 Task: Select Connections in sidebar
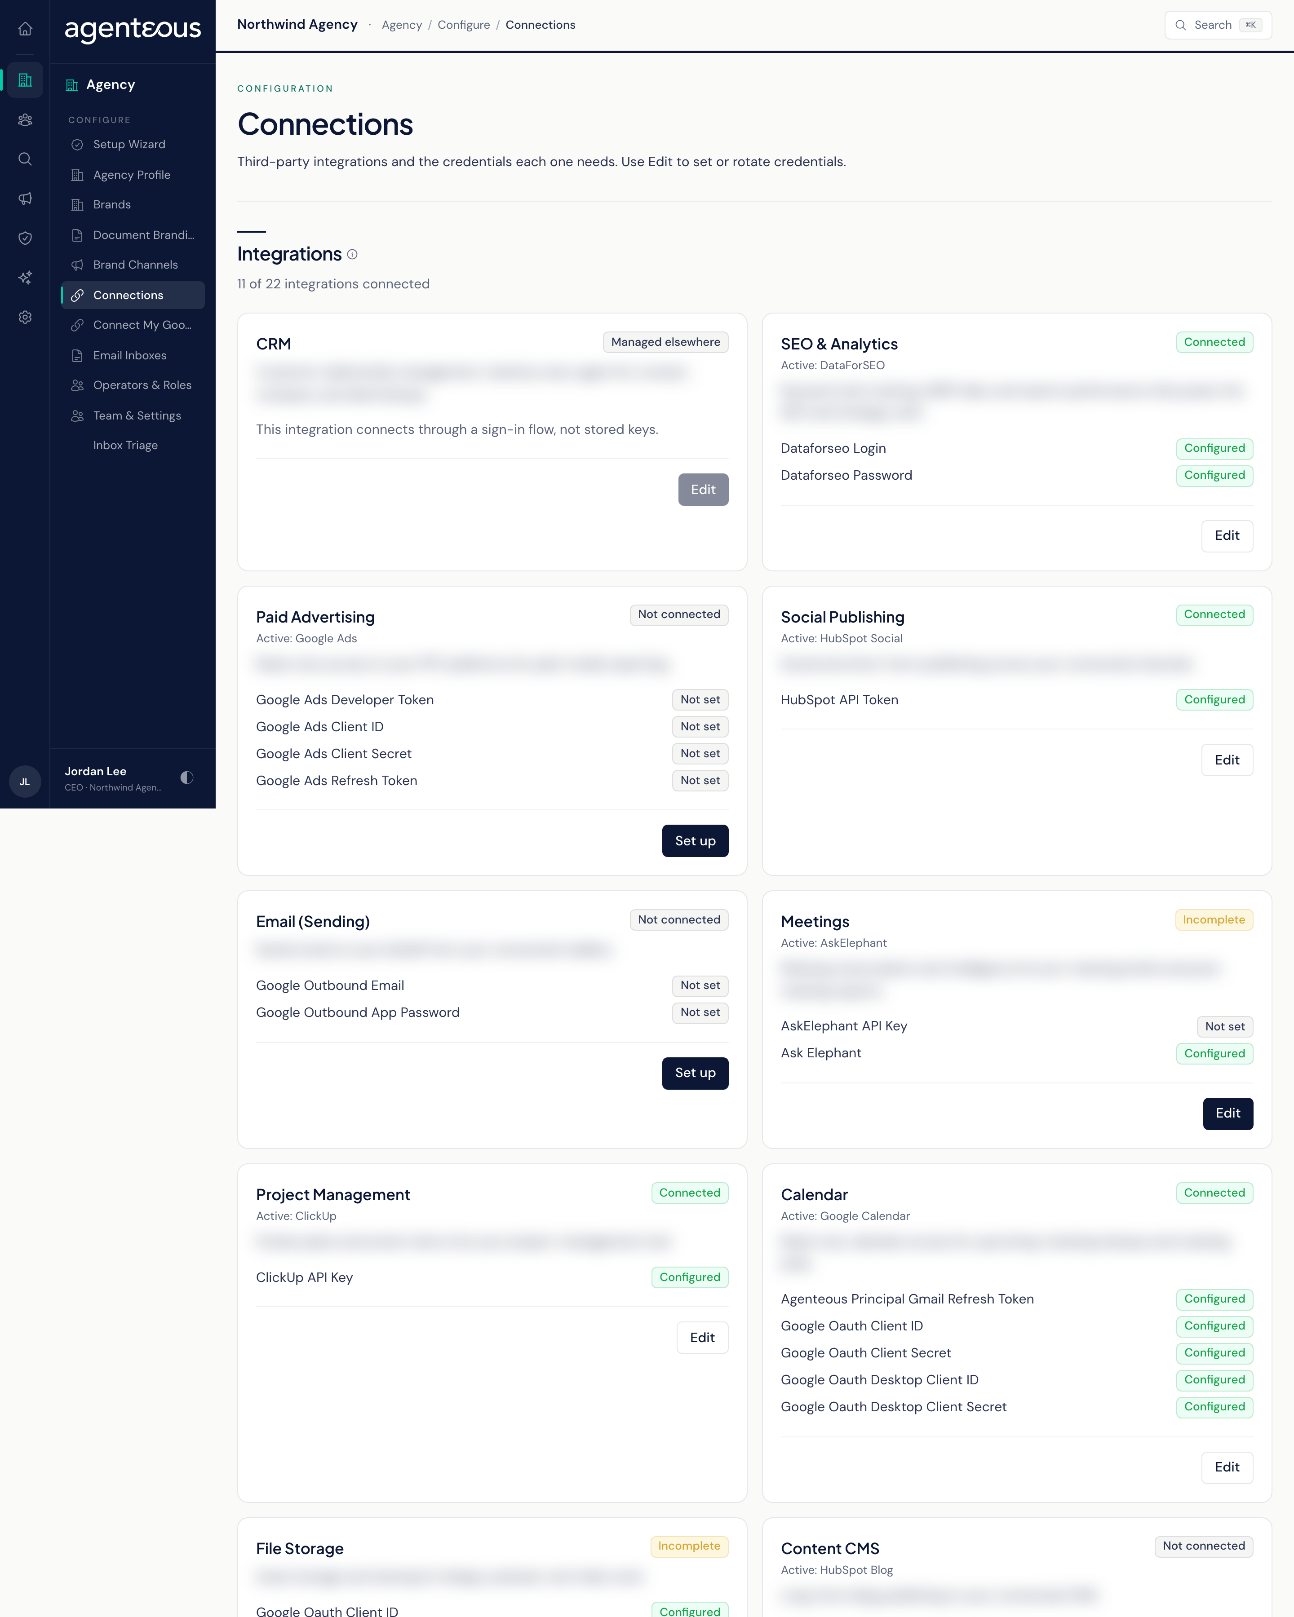click(x=133, y=295)
